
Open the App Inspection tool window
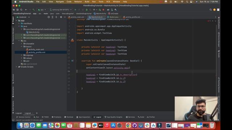(83, 117)
